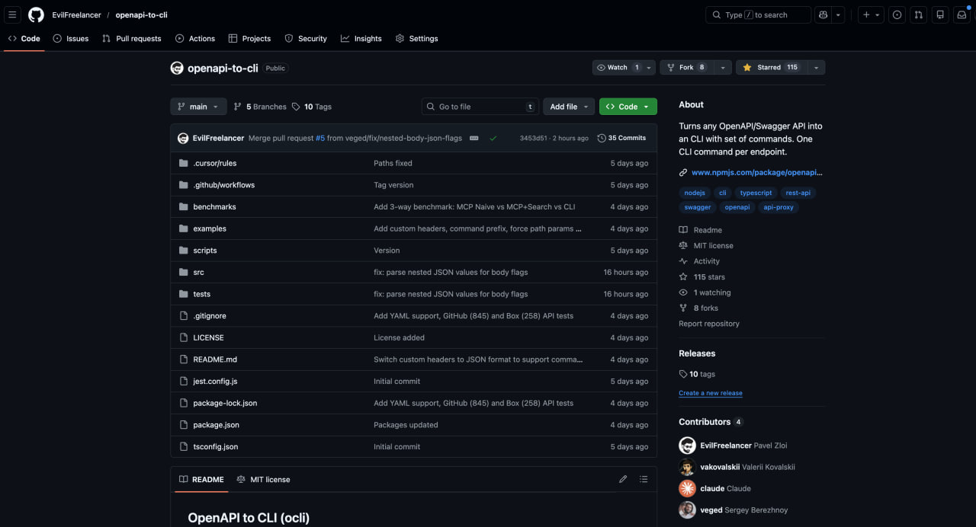Image resolution: width=976 pixels, height=527 pixels.
Task: Click the Go to file search field
Action: point(480,107)
